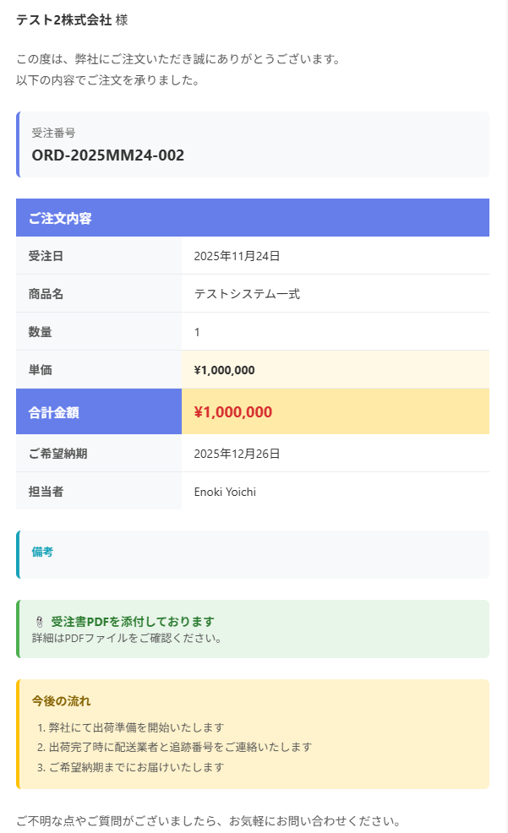Click the paperclip attachment icon
The height and width of the screenshot is (833, 508).
38,622
